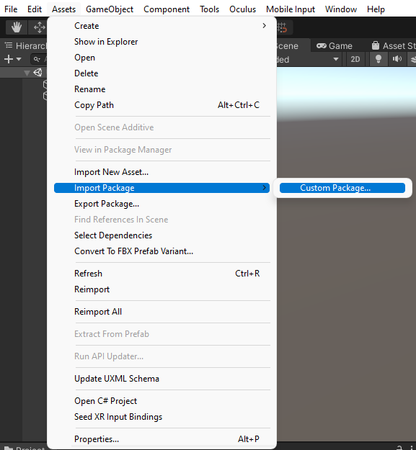Image resolution: width=416 pixels, height=450 pixels.
Task: Select Copy Path menu entry
Action: pos(161,105)
